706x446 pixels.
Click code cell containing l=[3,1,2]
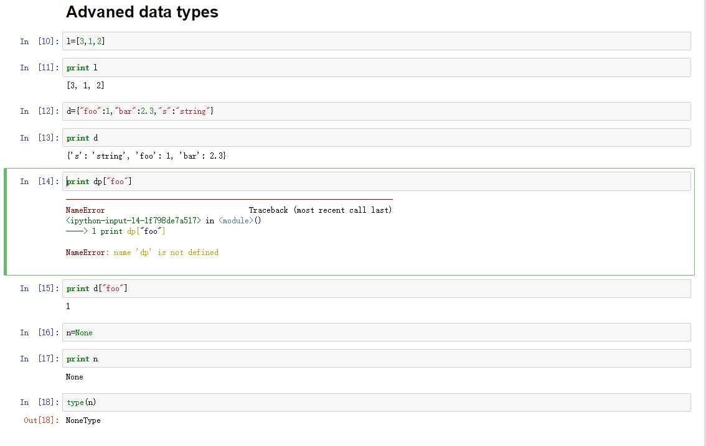[x=377, y=41]
